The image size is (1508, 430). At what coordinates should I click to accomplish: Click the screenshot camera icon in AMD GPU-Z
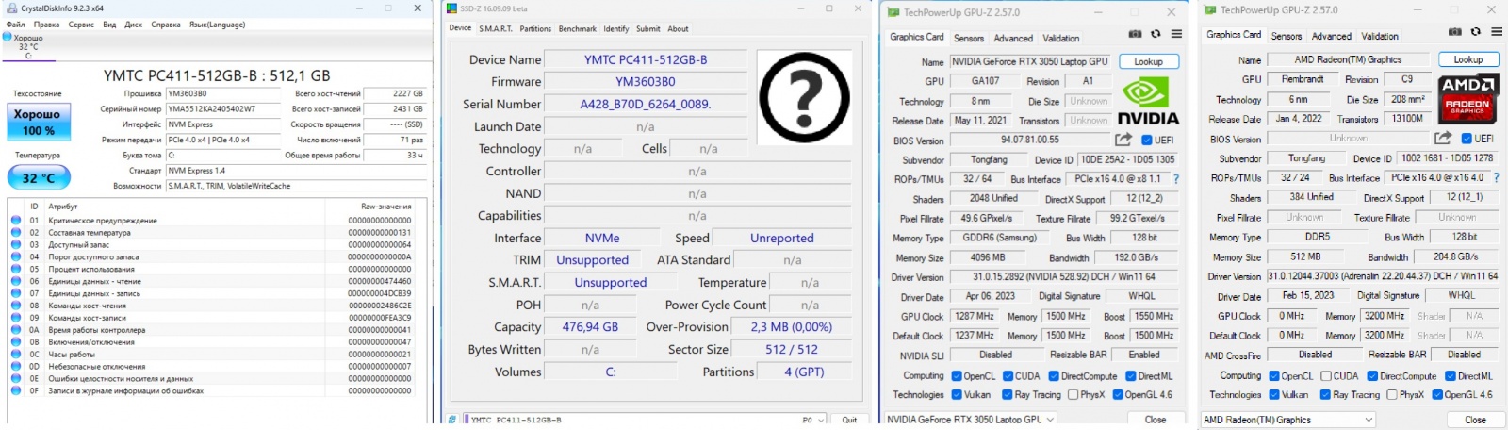1456,32
